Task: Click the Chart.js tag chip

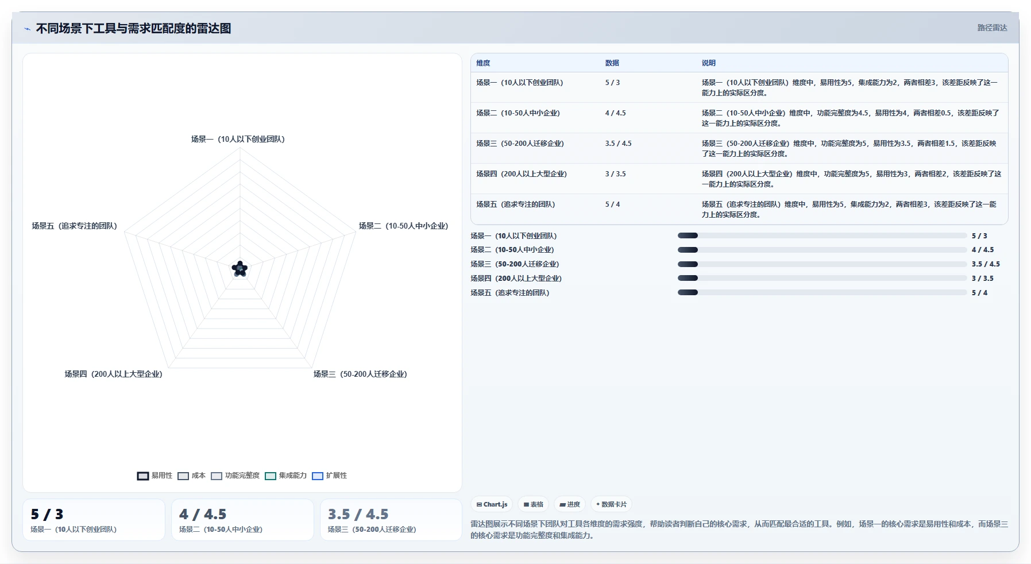Action: (492, 504)
